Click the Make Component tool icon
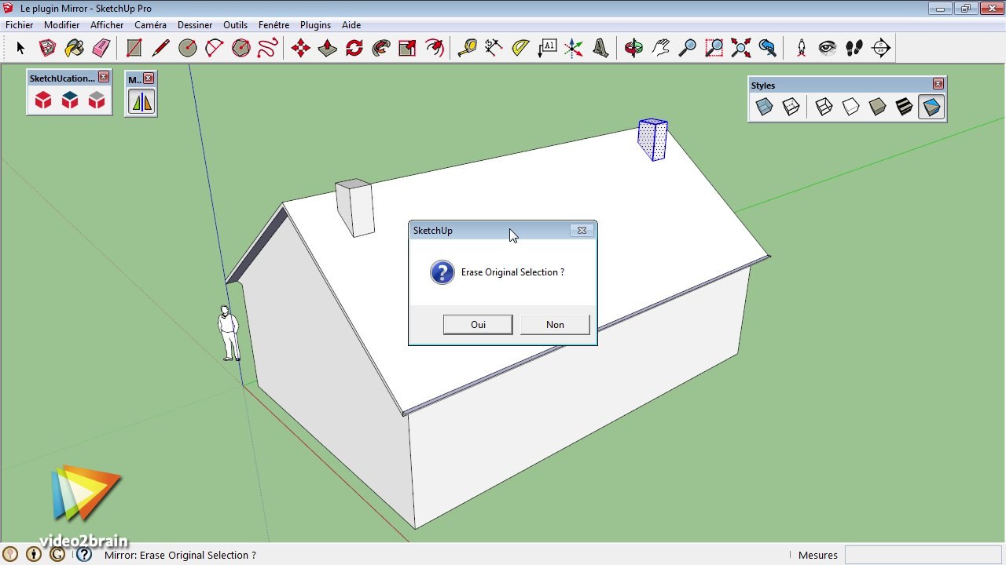This screenshot has width=1006, height=565. tap(47, 48)
